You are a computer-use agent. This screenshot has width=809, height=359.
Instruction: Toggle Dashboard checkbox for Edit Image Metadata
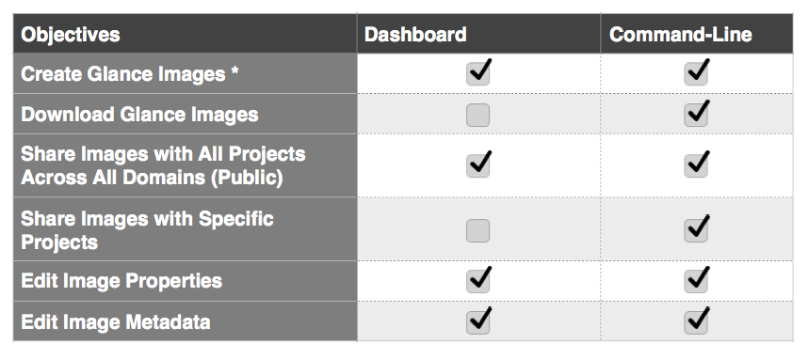coord(477,322)
